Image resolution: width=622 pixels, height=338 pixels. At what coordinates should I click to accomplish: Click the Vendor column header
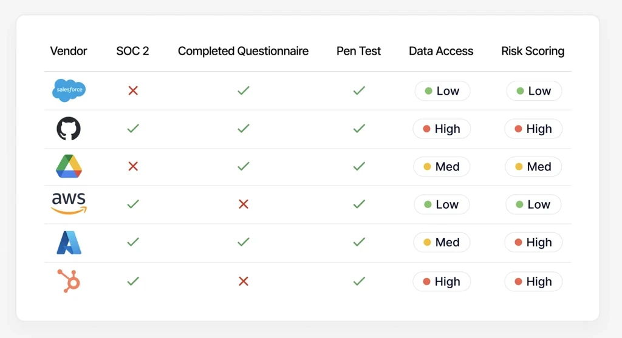point(69,51)
